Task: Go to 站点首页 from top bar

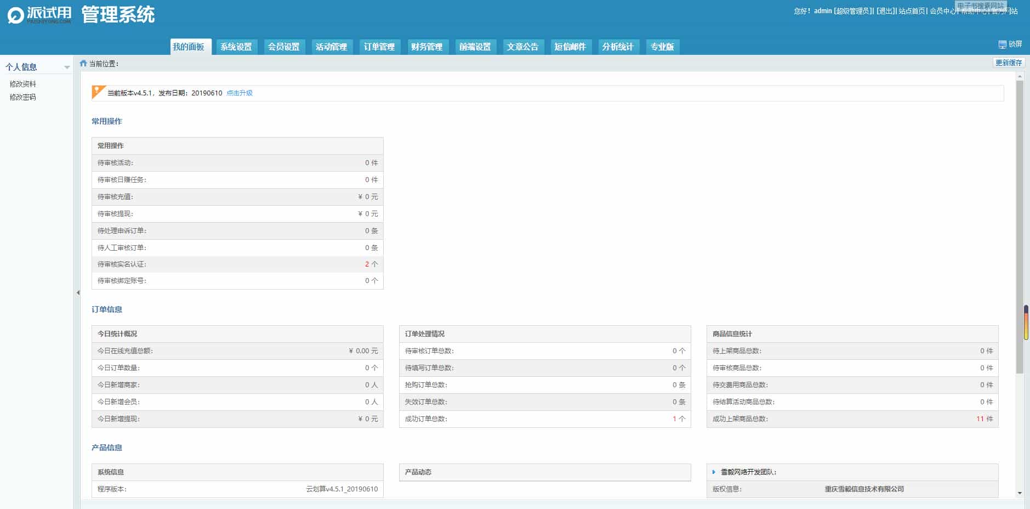Action: click(x=912, y=11)
